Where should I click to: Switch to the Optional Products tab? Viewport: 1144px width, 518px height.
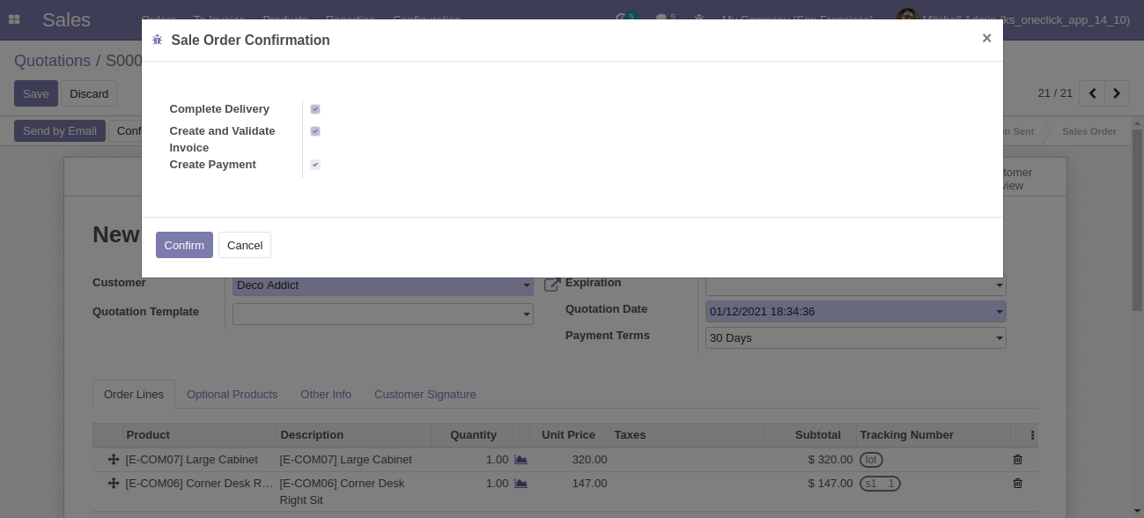(232, 395)
